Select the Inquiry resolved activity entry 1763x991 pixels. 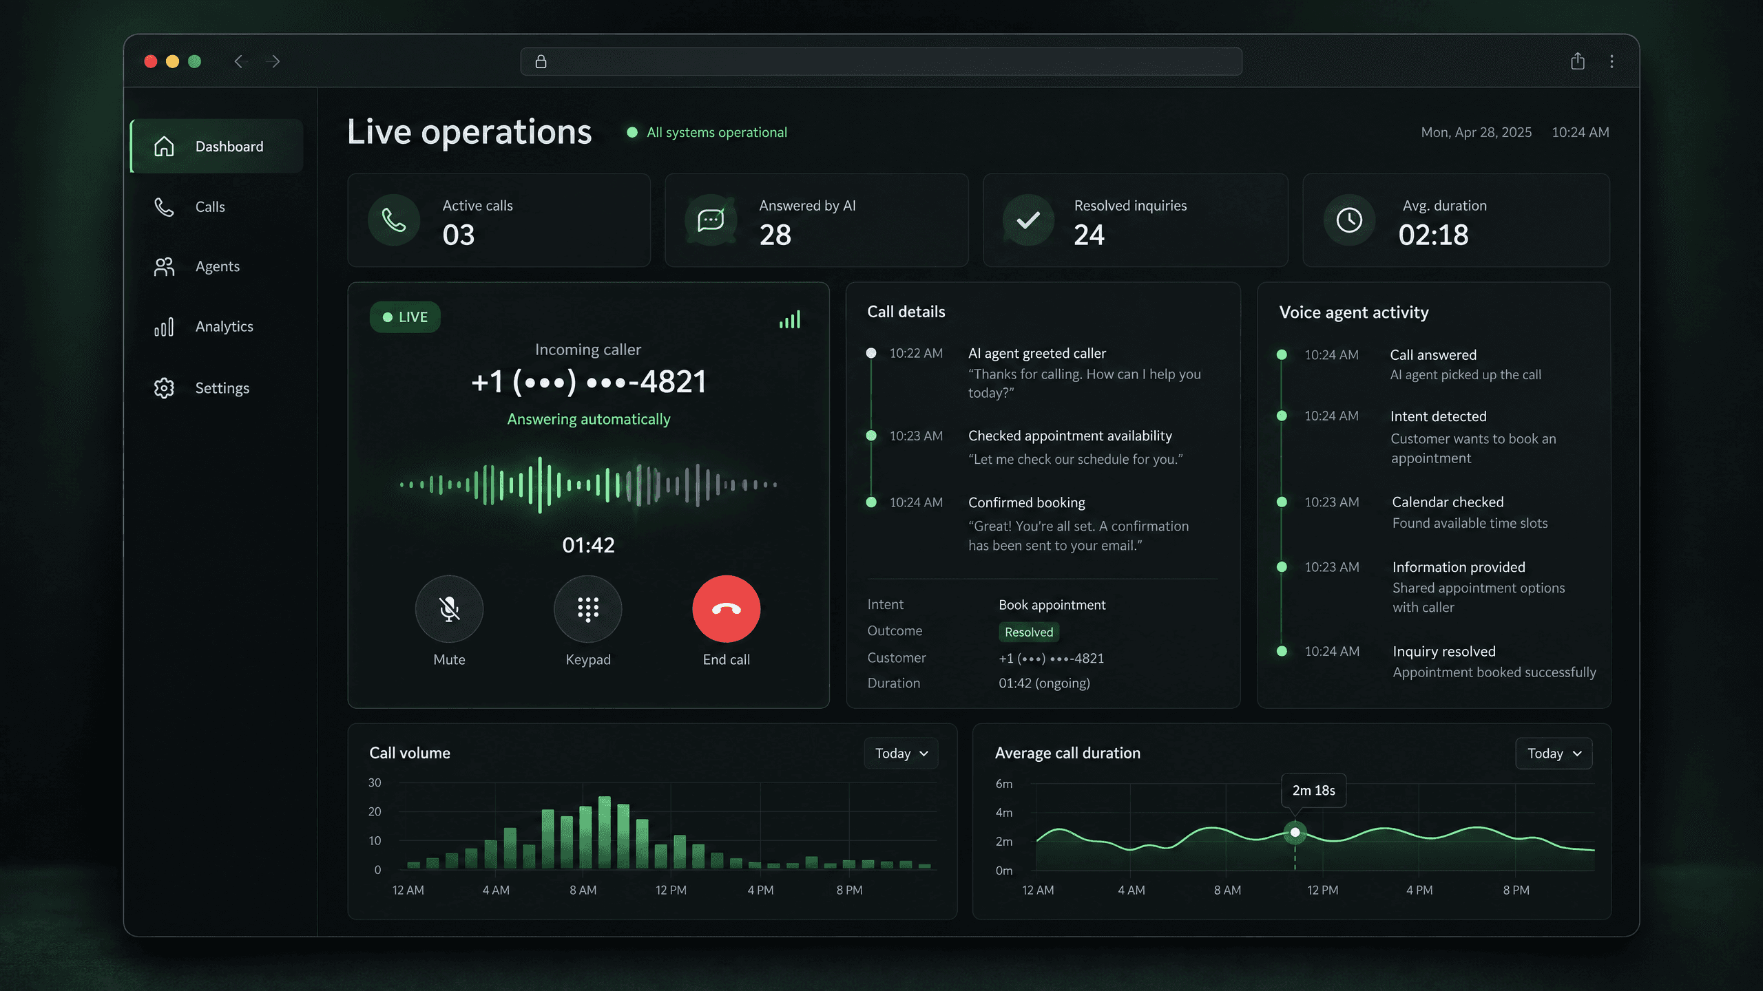coord(1436,661)
